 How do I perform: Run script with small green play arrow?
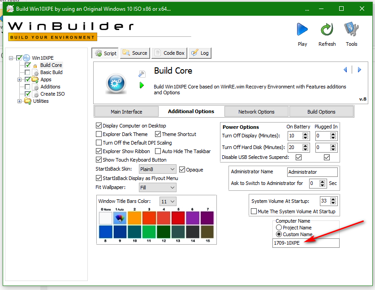pos(142,85)
